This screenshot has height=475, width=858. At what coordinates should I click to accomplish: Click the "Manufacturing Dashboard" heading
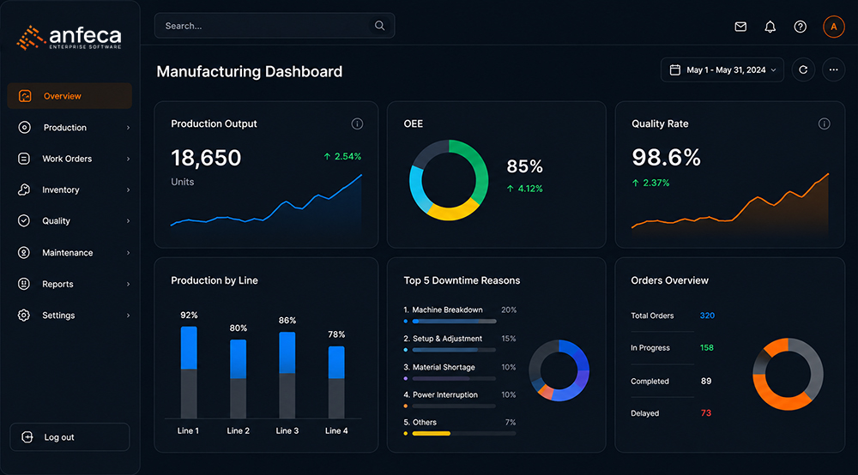coord(250,72)
